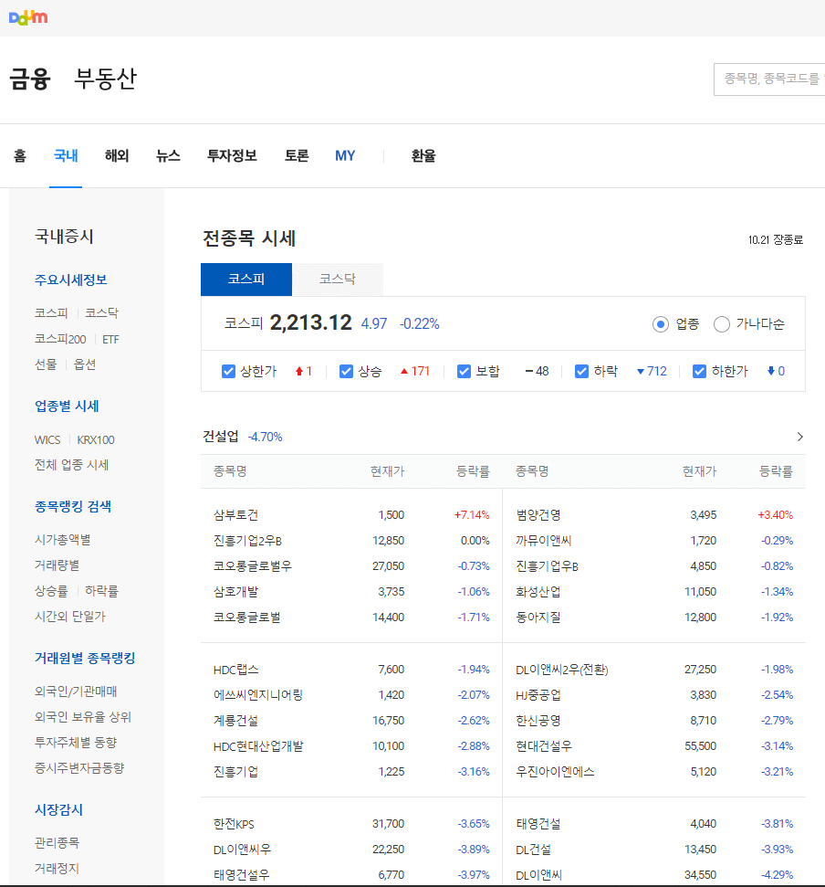
Task: Open 거래량별 ranking
Action: [57, 565]
